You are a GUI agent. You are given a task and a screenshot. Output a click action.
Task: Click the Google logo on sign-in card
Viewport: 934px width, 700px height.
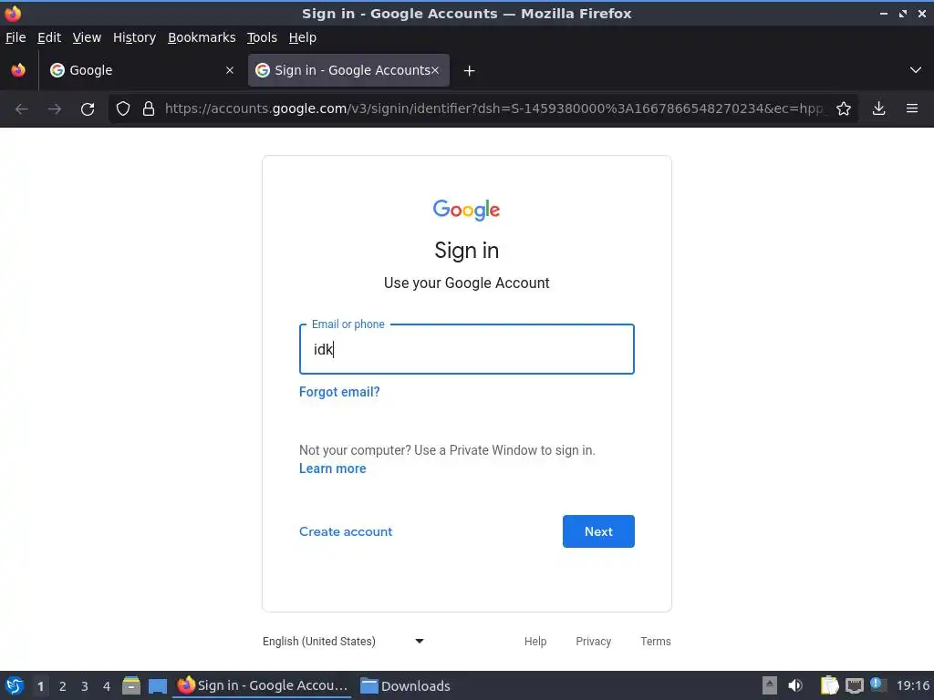(466, 210)
